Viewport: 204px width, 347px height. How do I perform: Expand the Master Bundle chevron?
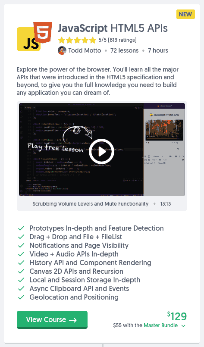pos(183,326)
